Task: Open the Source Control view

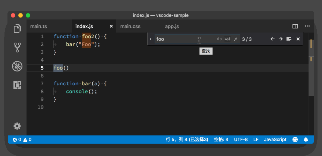Action: click(x=17, y=47)
